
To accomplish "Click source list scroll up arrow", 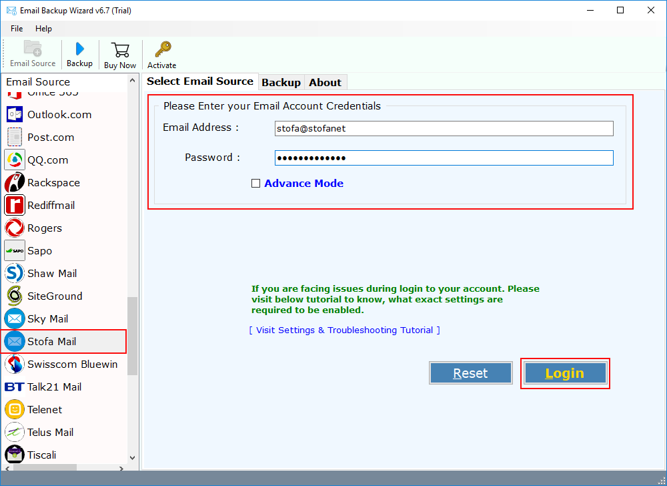I will (132, 80).
